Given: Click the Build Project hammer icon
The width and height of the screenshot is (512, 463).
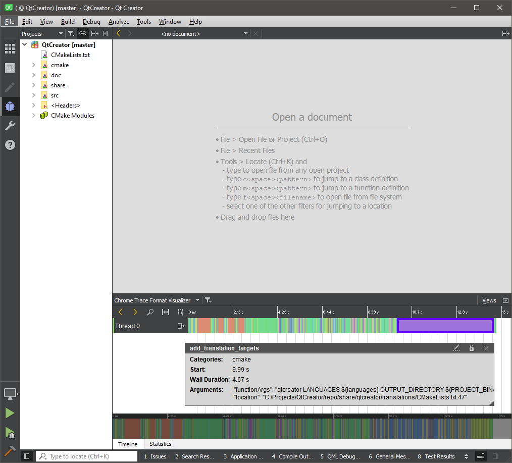Looking at the screenshot, I should pyautogui.click(x=10, y=450).
